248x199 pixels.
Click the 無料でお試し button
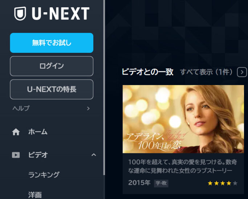[x=52, y=43]
